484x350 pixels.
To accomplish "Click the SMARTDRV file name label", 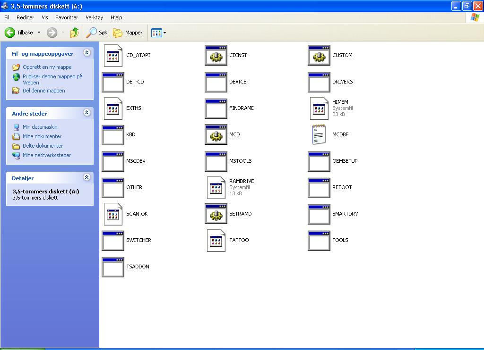I will 345,214.
